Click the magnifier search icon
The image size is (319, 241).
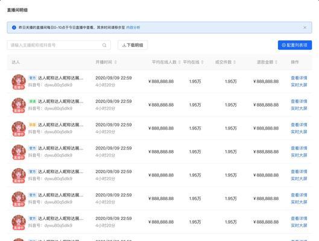(104, 45)
